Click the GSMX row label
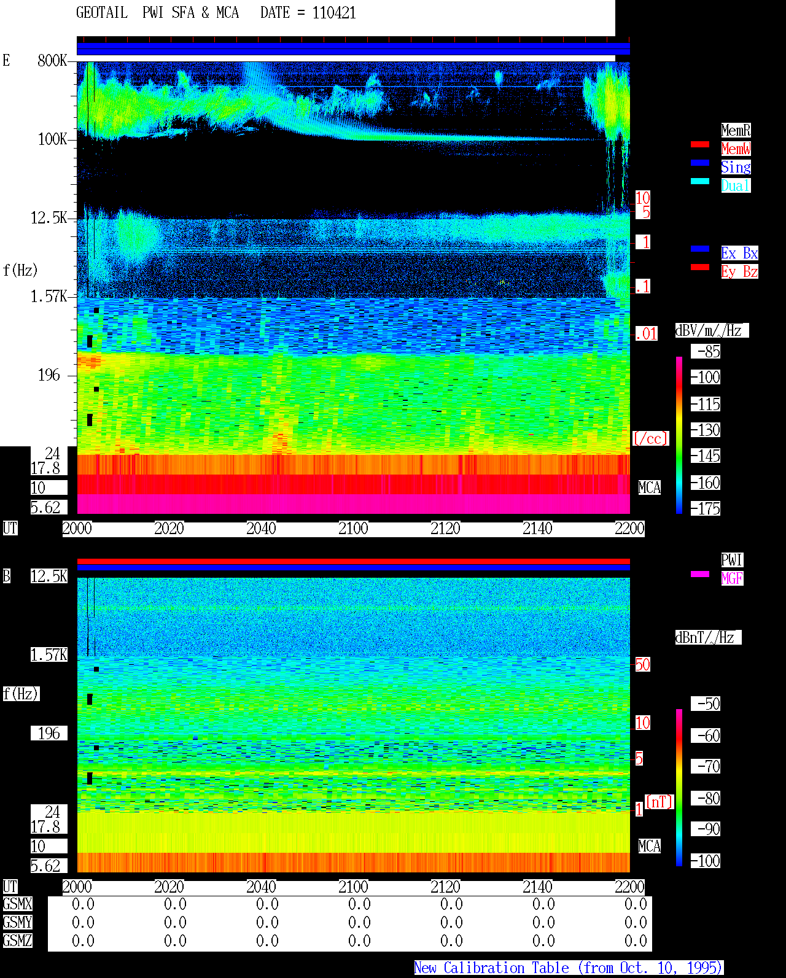786x978 pixels. (x=18, y=904)
